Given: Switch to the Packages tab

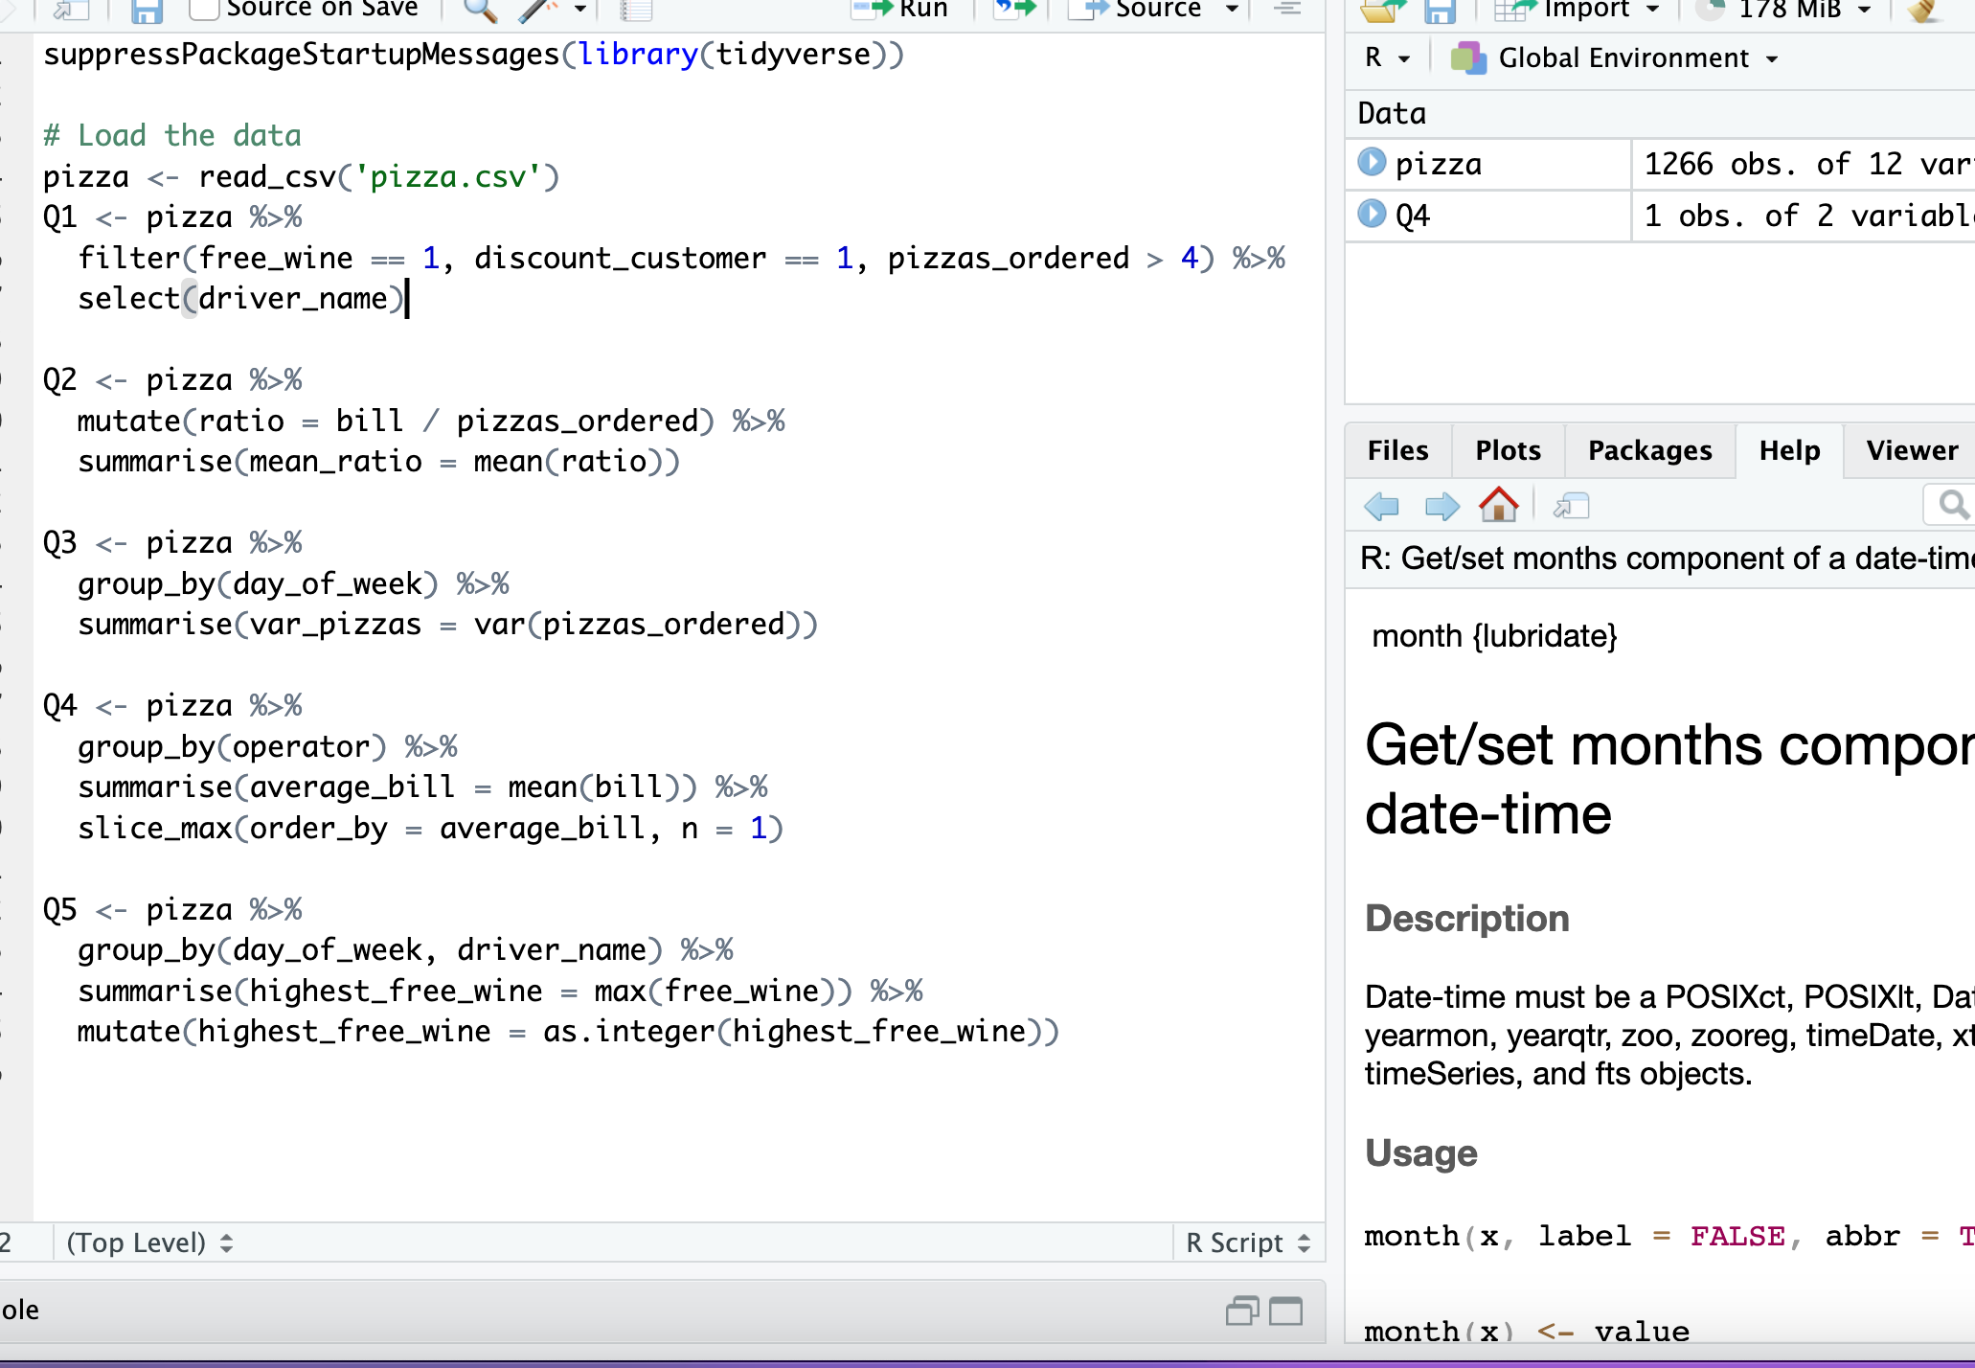Looking at the screenshot, I should point(1649,450).
